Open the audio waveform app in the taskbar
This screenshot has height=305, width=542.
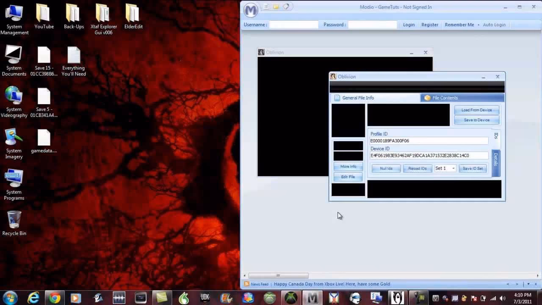pos(119,298)
